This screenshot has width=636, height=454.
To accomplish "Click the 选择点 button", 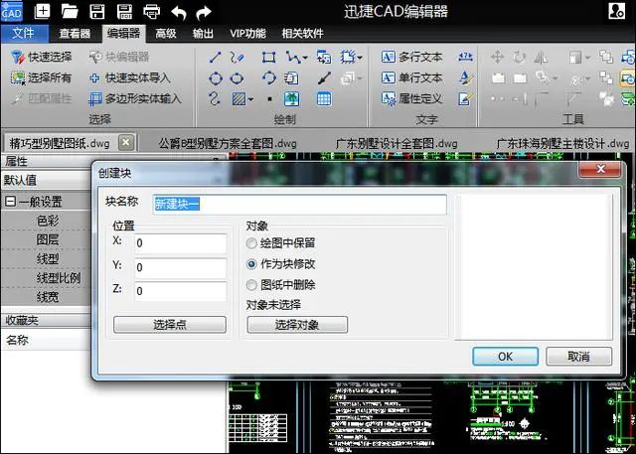I will [x=170, y=325].
